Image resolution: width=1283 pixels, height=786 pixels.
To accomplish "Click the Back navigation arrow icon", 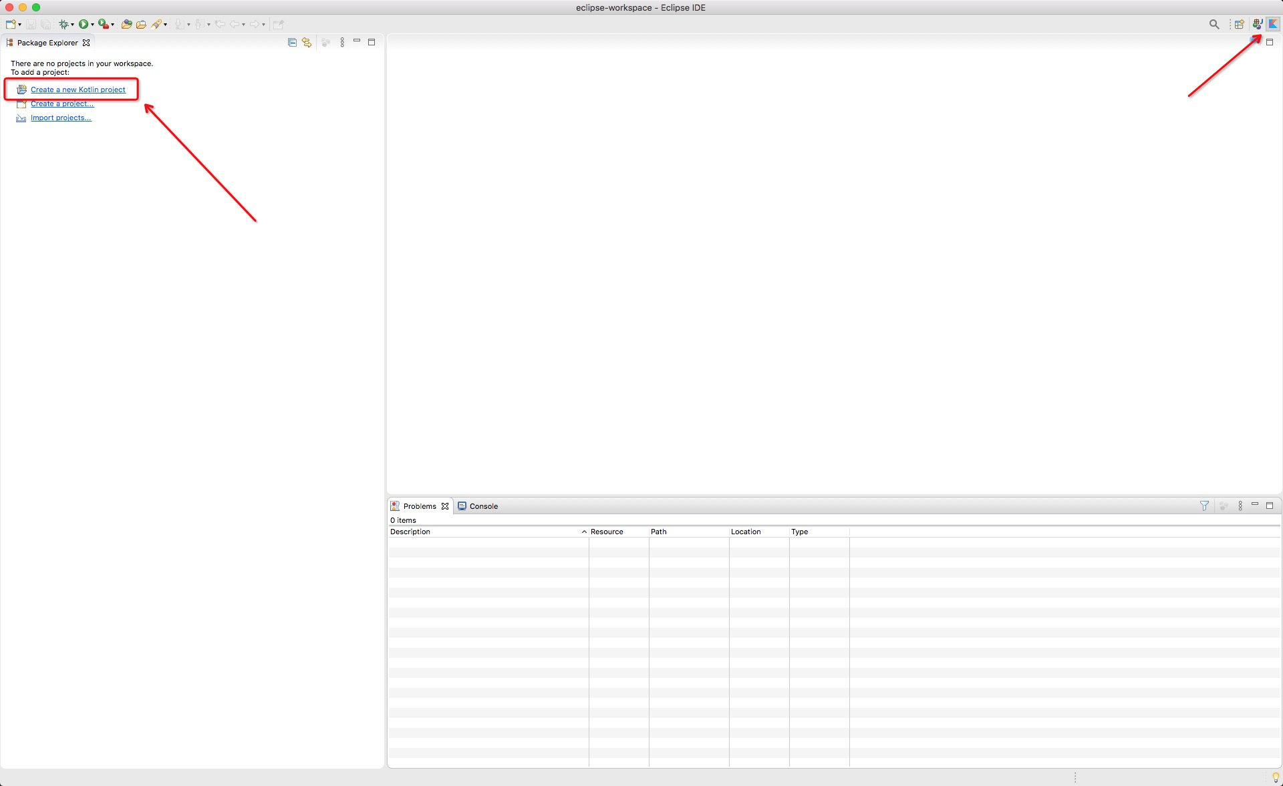I will point(235,24).
